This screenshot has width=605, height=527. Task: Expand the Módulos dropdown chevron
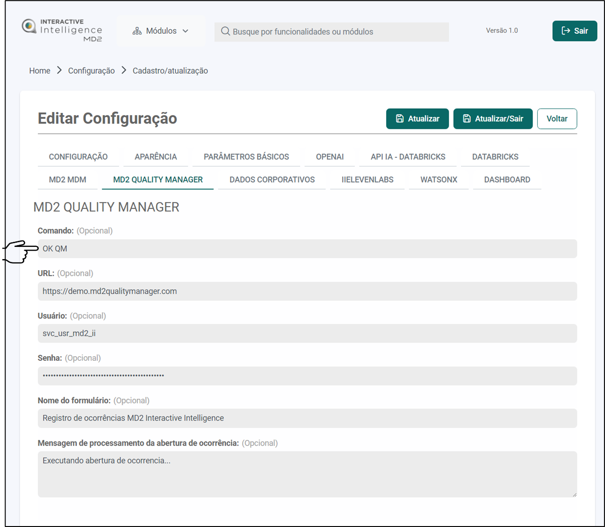point(185,31)
